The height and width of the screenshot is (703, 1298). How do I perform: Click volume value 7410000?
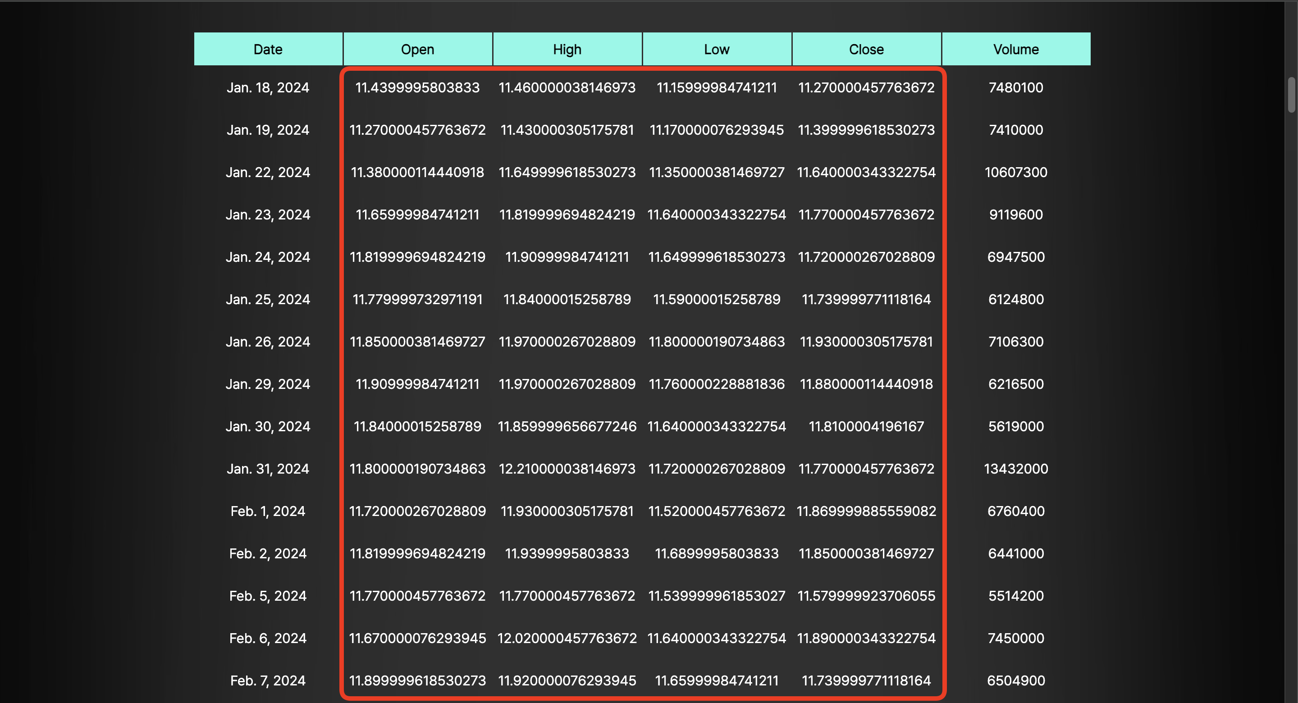click(x=1016, y=130)
